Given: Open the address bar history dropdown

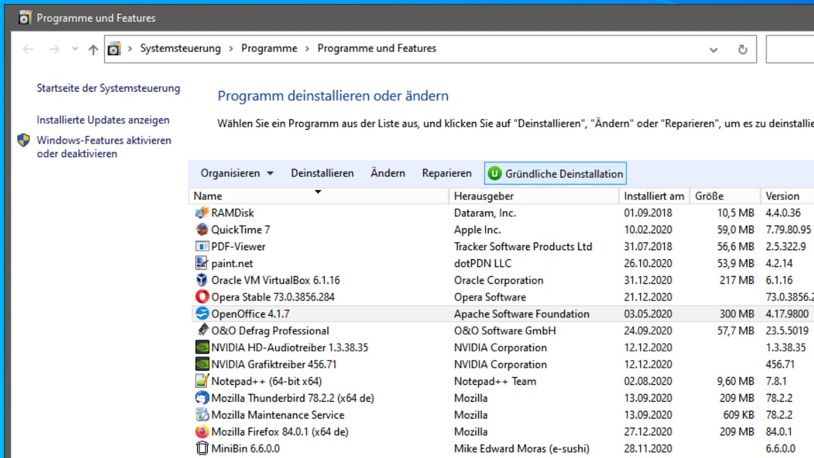Looking at the screenshot, I should [713, 49].
